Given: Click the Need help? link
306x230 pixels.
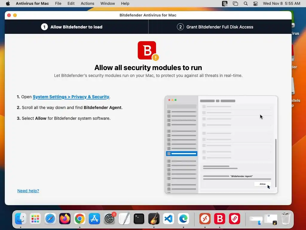Looking at the screenshot, I should [28, 191].
